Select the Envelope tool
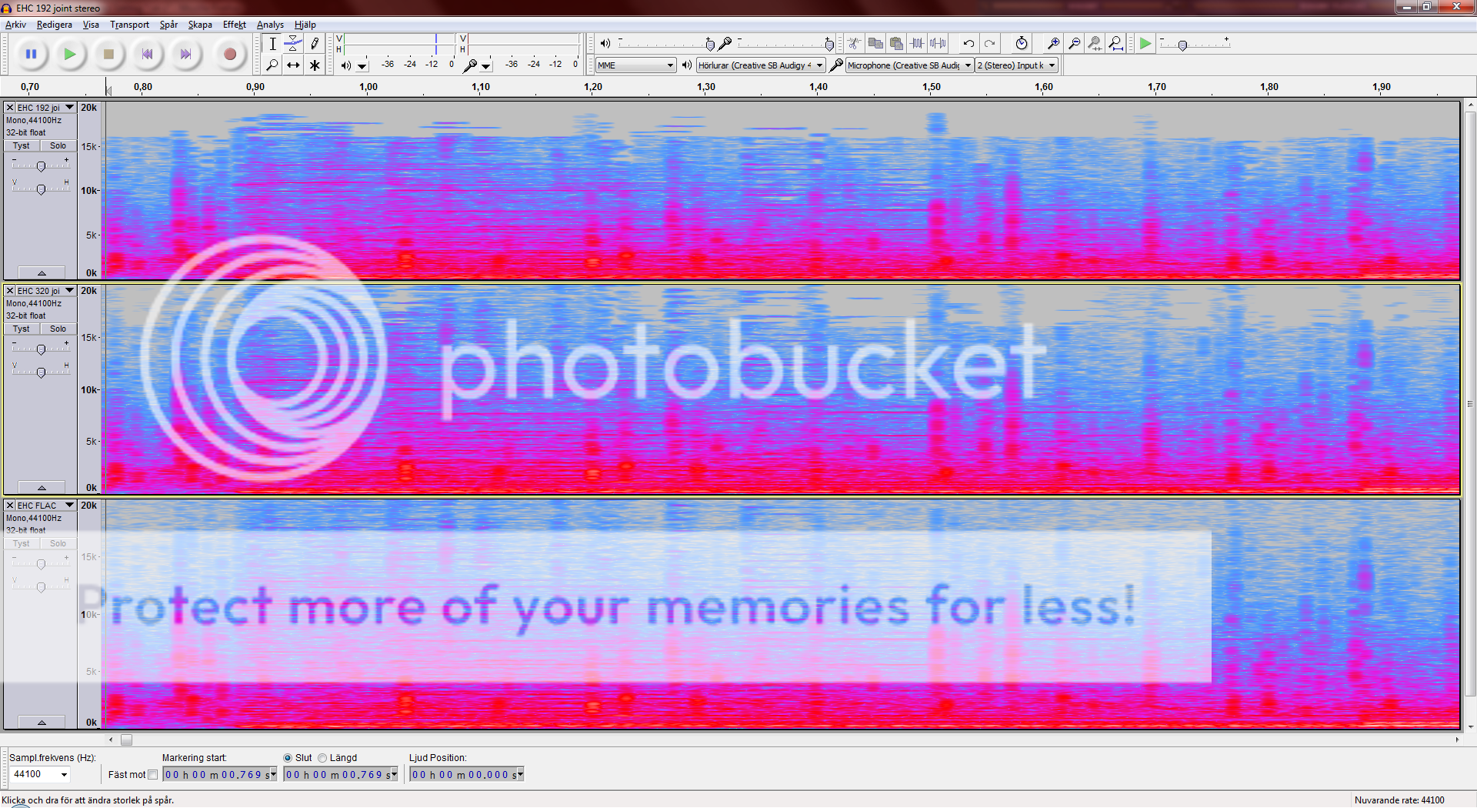 tap(293, 44)
